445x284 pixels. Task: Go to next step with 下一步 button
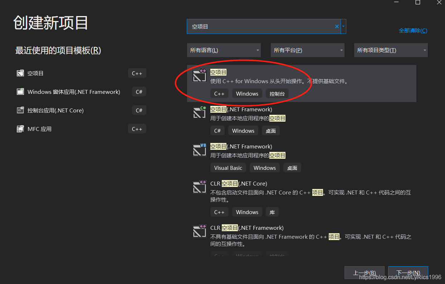(x=408, y=273)
